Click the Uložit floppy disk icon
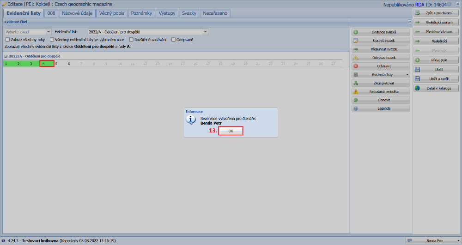The width and height of the screenshot is (462, 245). pos(418,69)
